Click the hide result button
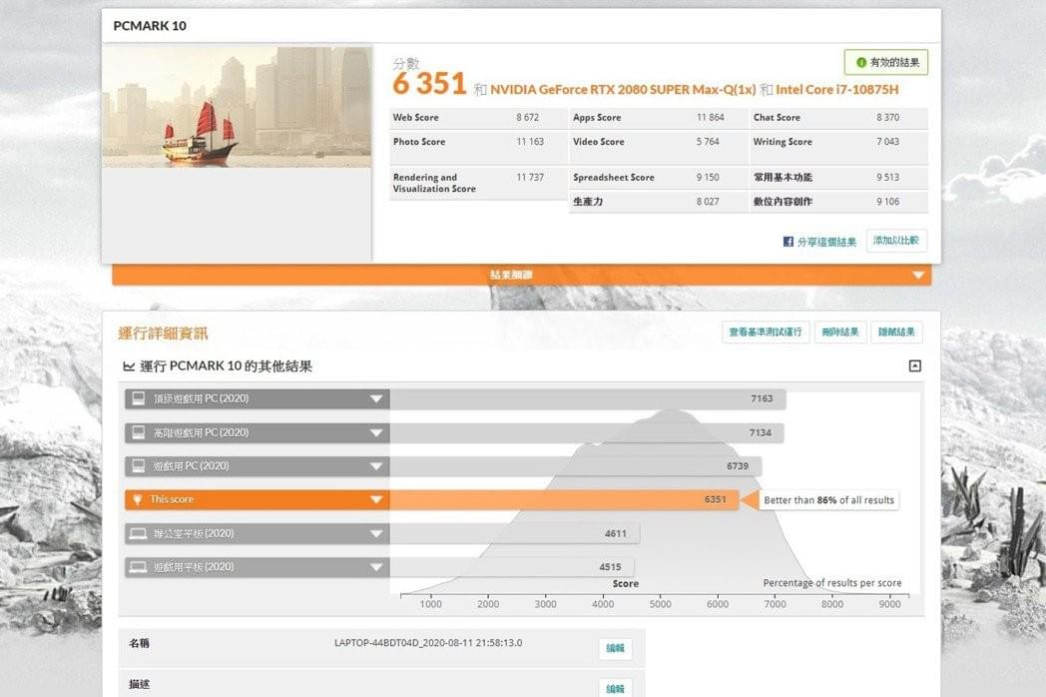 (896, 332)
